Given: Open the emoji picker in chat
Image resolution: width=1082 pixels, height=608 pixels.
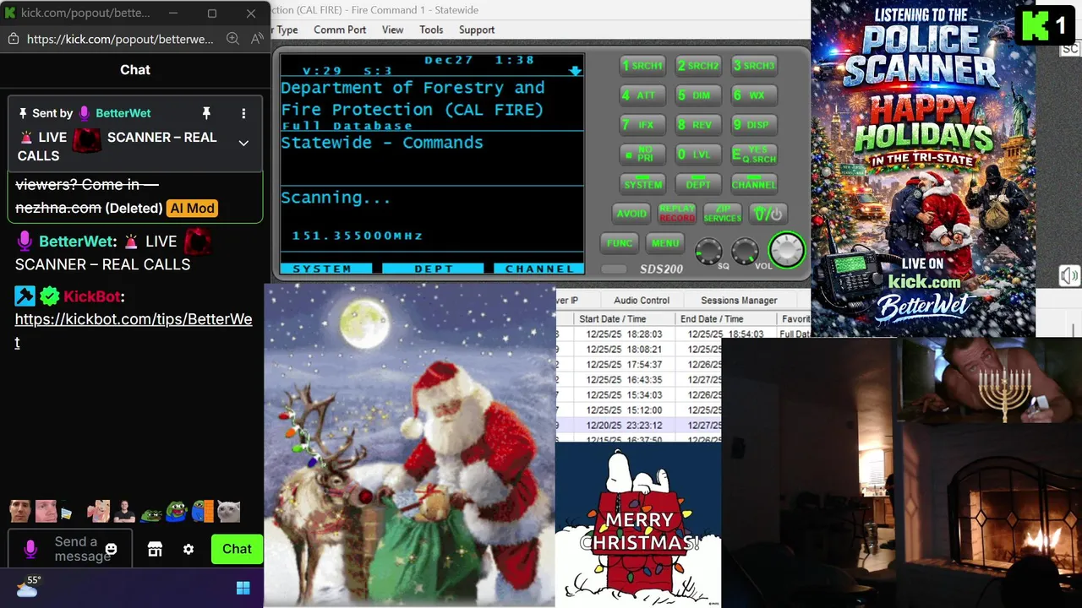Looking at the screenshot, I should pos(111,550).
